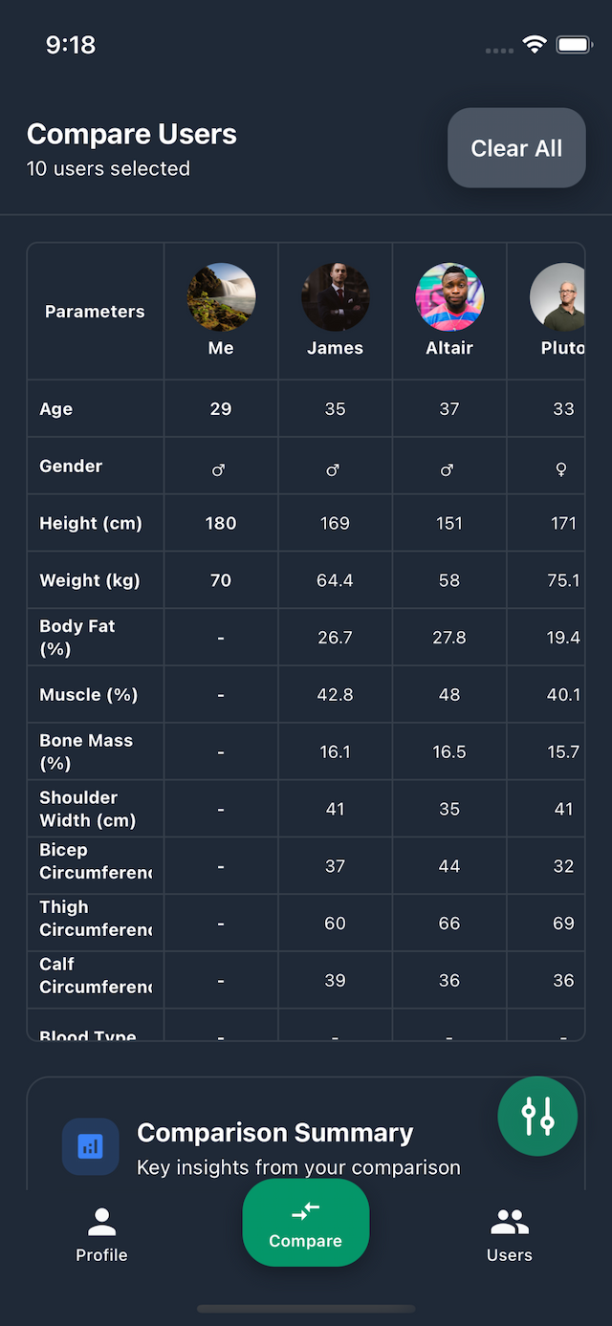Open the Profile tab
The height and width of the screenshot is (1326, 612).
101,1233
